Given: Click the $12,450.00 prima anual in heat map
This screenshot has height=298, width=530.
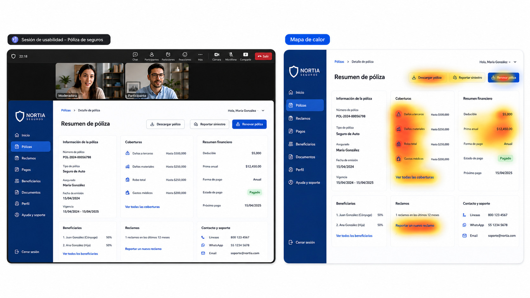Looking at the screenshot, I should tap(504, 129).
